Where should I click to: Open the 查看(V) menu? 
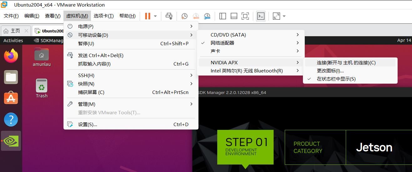53,16
